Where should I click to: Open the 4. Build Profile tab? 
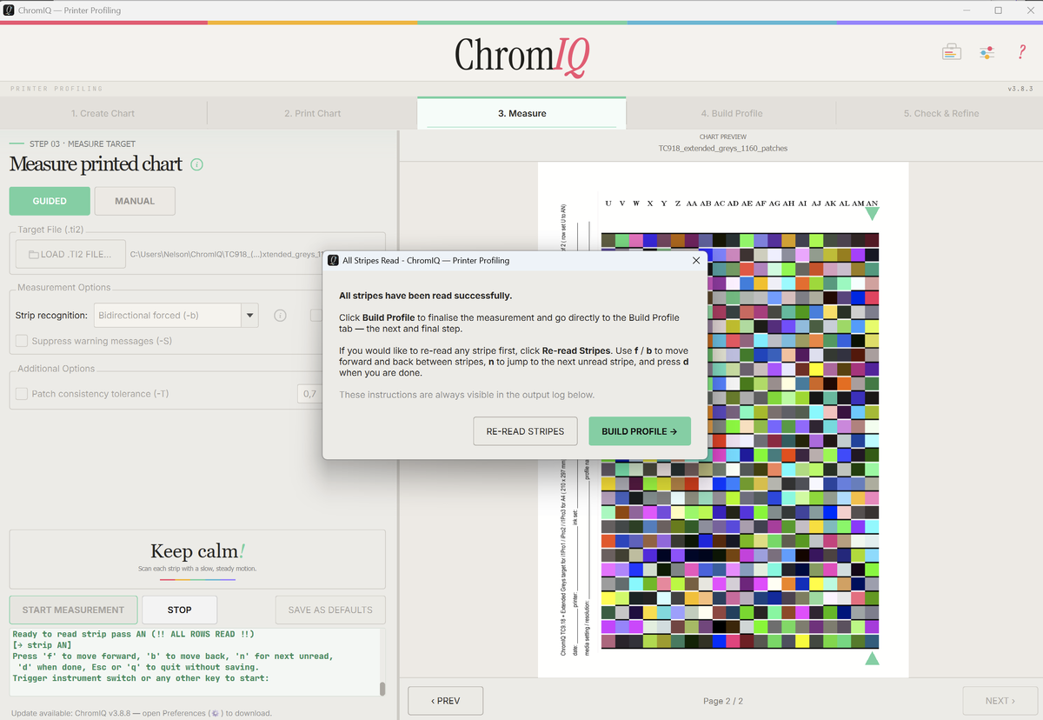[731, 113]
